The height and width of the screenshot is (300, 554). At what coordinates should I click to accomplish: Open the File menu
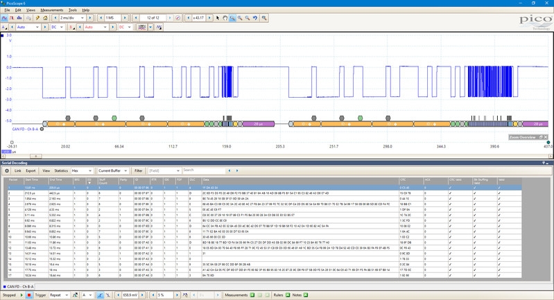[7, 10]
